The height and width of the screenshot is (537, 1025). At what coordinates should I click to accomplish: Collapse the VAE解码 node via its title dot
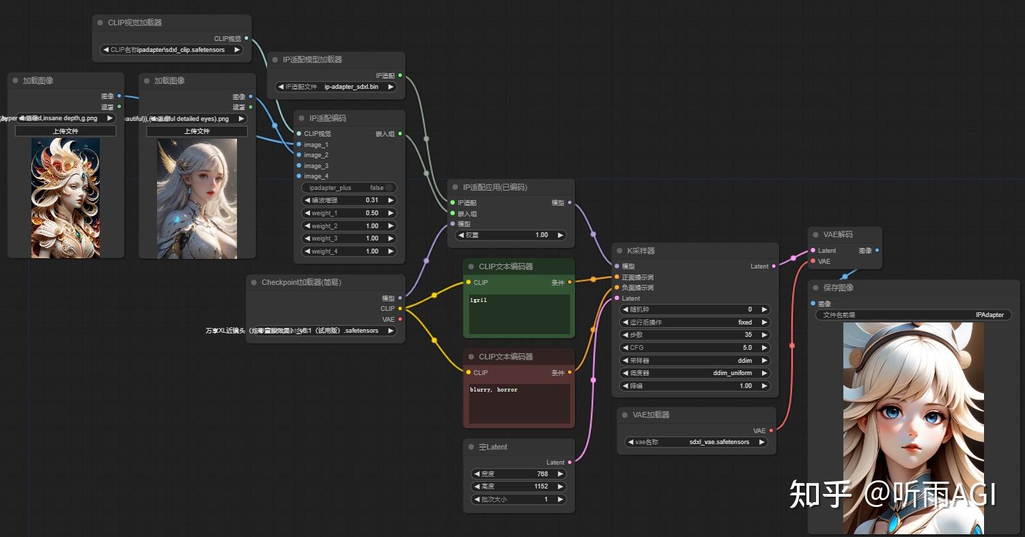(815, 234)
